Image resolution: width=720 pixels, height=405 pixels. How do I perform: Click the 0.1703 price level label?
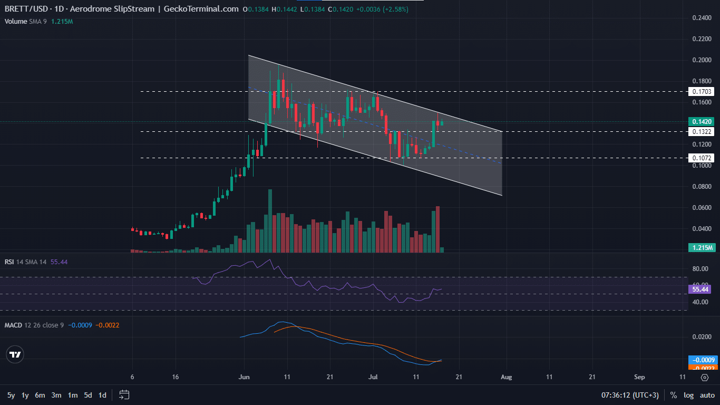701,91
